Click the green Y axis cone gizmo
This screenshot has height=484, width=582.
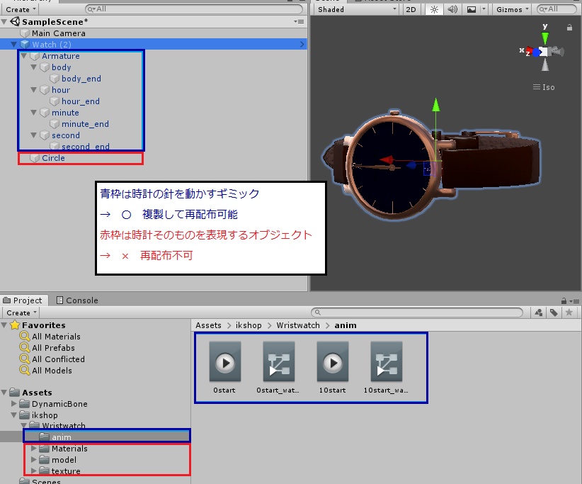tap(545, 38)
